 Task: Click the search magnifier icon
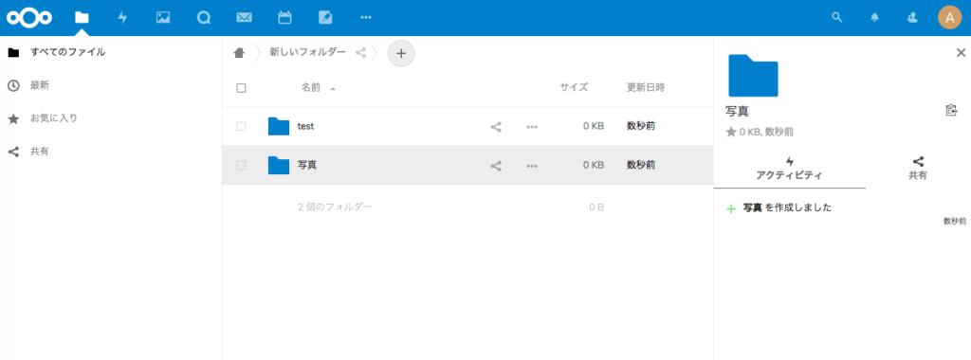(x=836, y=17)
